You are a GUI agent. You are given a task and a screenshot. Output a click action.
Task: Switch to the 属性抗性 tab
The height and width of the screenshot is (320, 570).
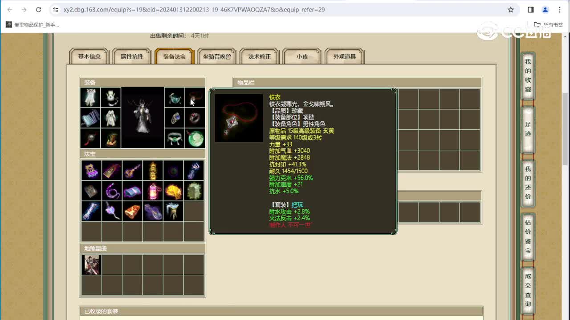coord(132,56)
